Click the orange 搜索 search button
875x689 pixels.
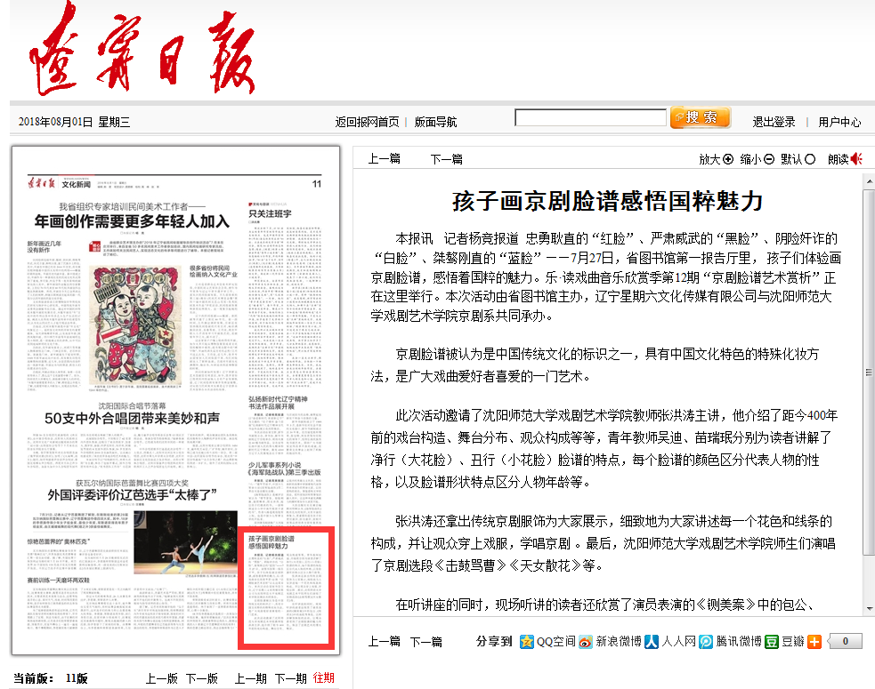pos(701,118)
